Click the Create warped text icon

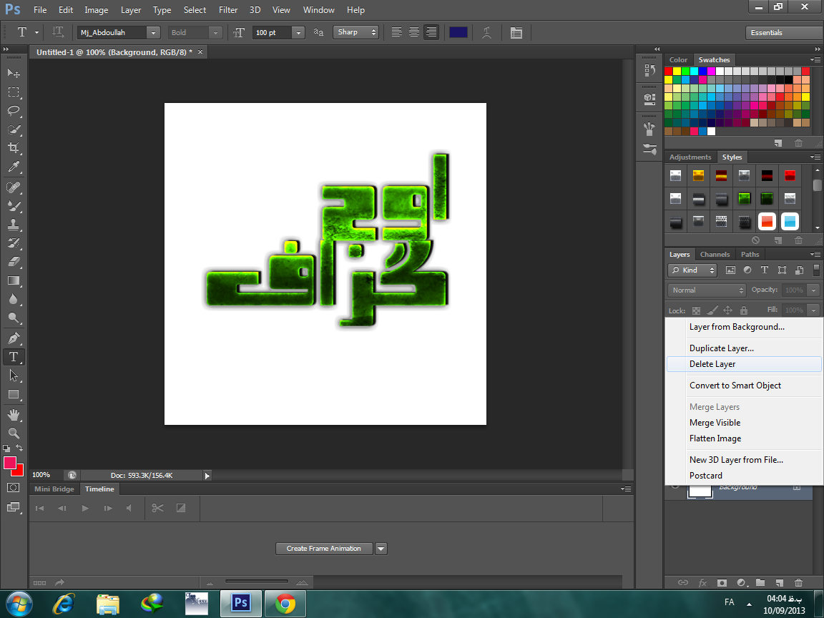pos(487,32)
